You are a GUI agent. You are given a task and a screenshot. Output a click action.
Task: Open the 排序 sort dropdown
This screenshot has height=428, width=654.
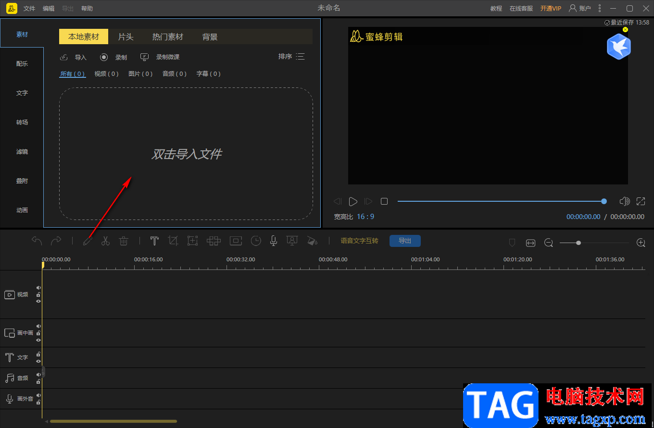(291, 57)
